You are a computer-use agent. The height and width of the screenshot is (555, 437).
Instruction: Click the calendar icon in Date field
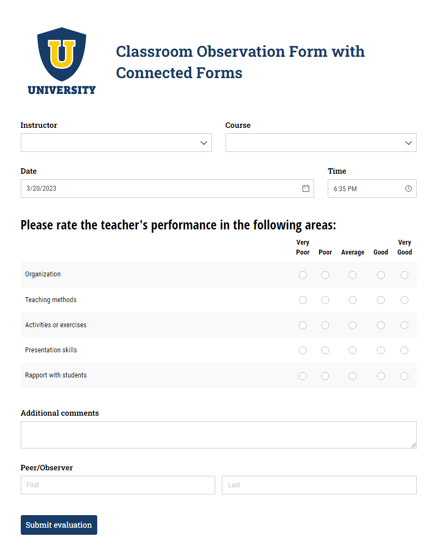306,188
